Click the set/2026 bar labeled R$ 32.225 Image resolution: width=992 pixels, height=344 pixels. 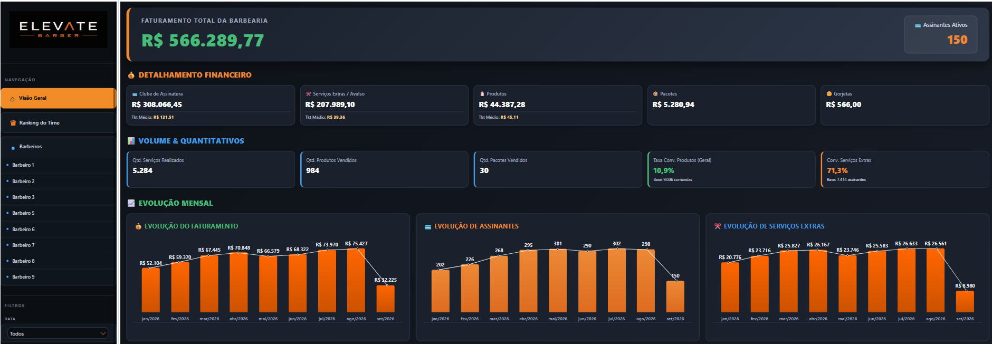click(x=385, y=299)
